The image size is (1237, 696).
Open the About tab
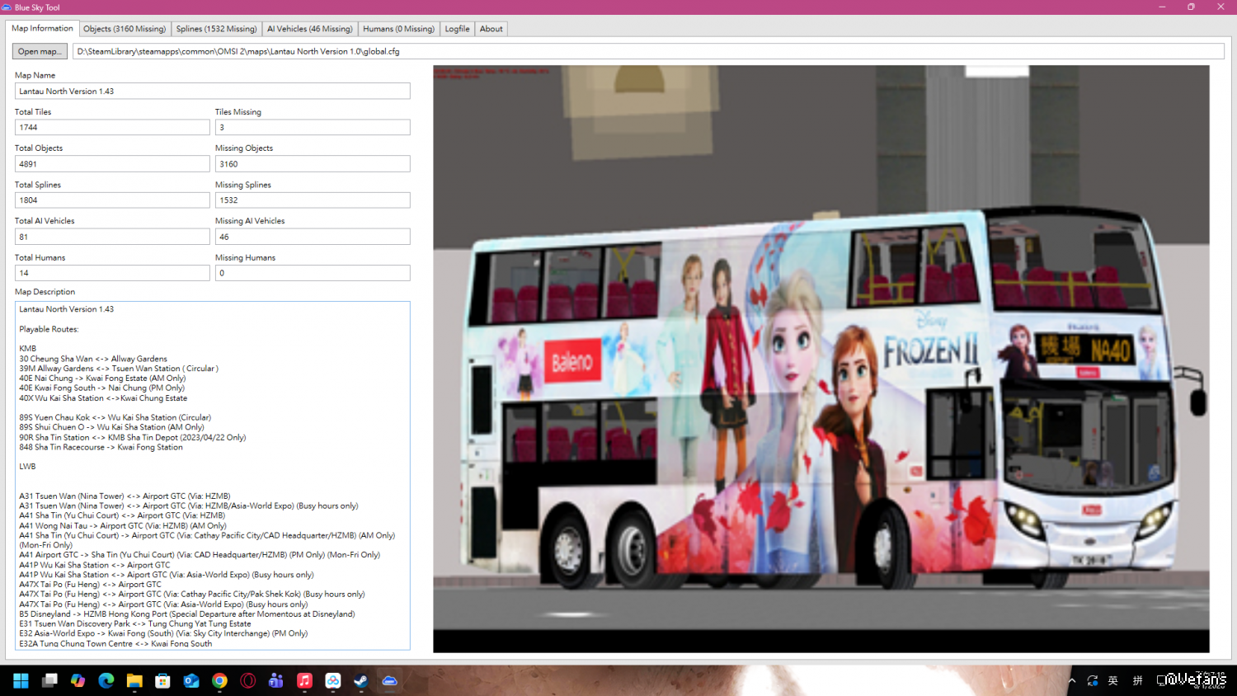click(x=492, y=29)
